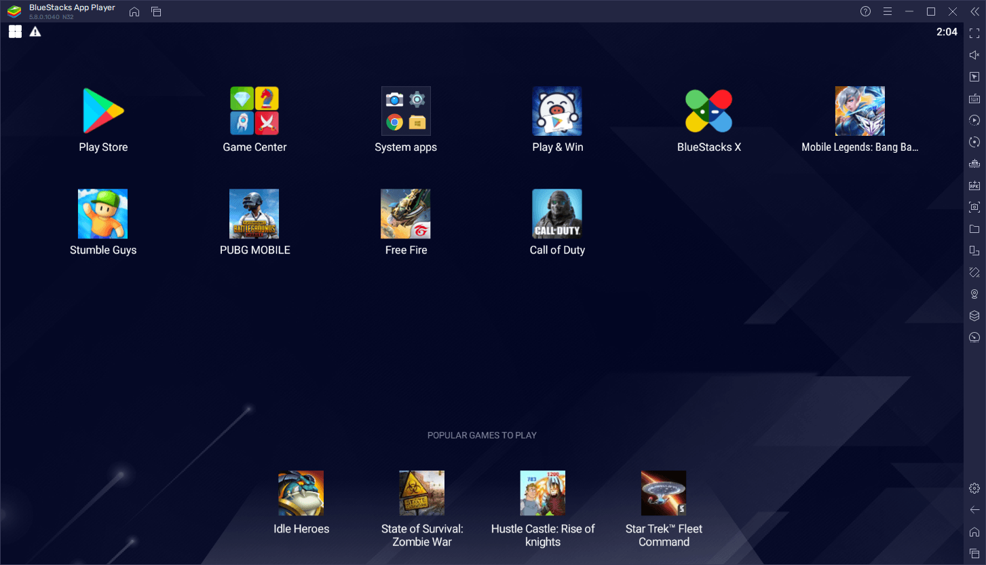Image resolution: width=986 pixels, height=565 pixels.
Task: Select Install APK in the sidebar
Action: (974, 185)
